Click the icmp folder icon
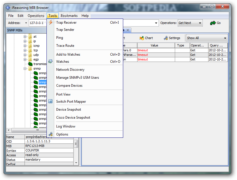The height and width of the screenshot is (180, 237). pos(30,46)
